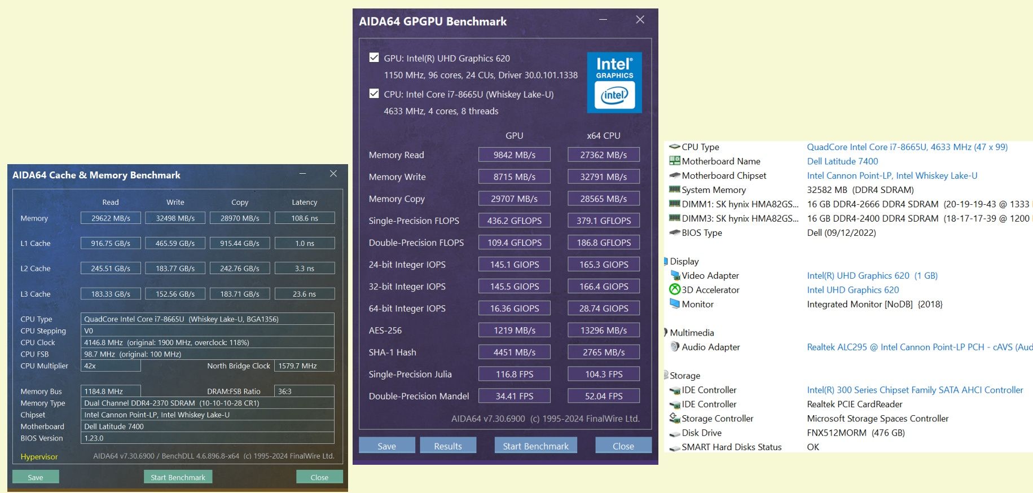Click the North Bridge Clock 1579.7 MHz field
The width and height of the screenshot is (1033, 493).
305,366
